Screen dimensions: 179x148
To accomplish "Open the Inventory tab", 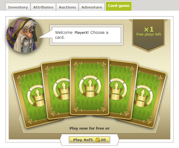I will click(18, 7).
